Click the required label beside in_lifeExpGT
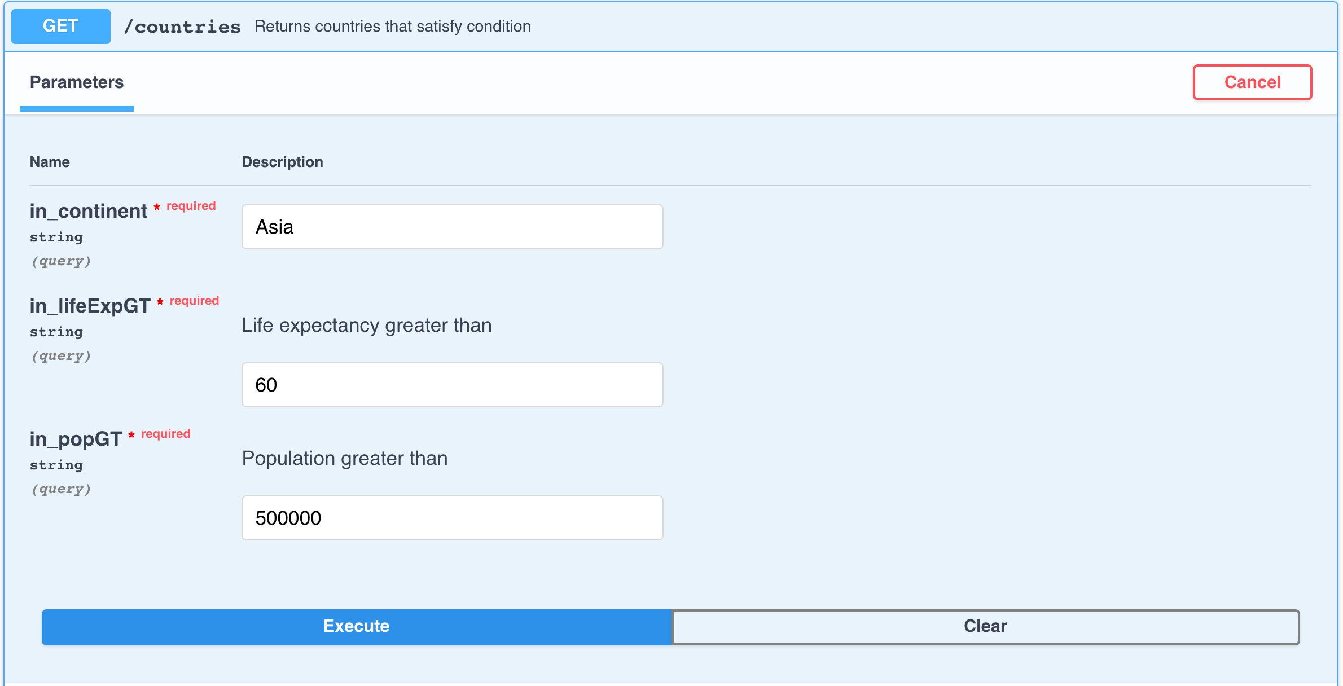This screenshot has height=686, width=1343. [x=195, y=301]
